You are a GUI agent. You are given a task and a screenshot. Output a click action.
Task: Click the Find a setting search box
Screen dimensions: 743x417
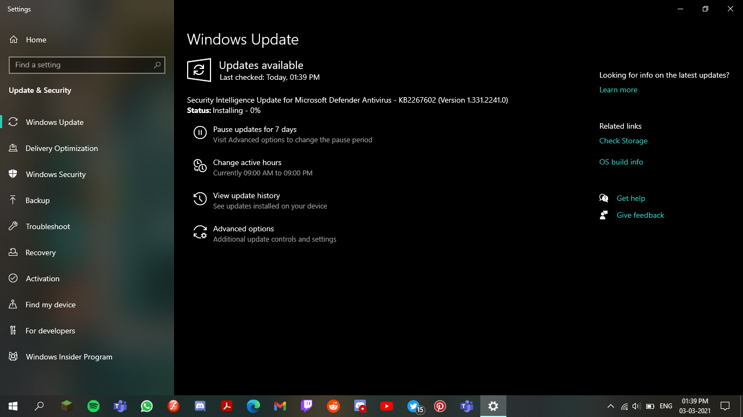pos(87,65)
